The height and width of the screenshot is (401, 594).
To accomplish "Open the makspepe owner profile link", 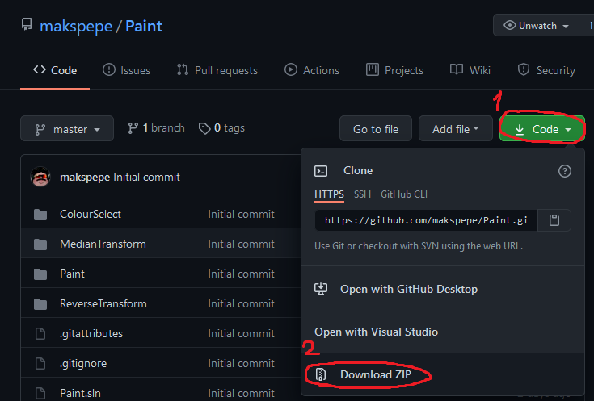I will 76,26.
